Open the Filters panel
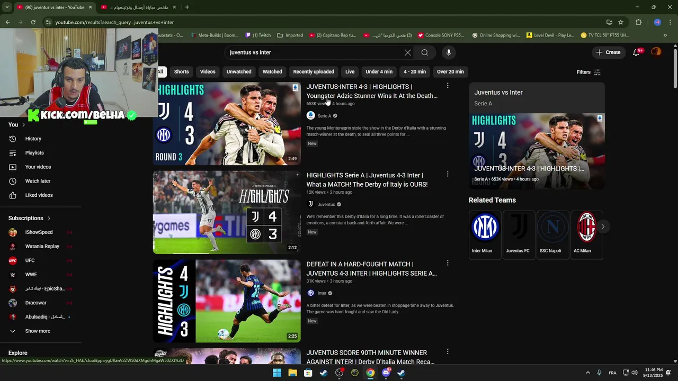The width and height of the screenshot is (678, 381). point(588,72)
